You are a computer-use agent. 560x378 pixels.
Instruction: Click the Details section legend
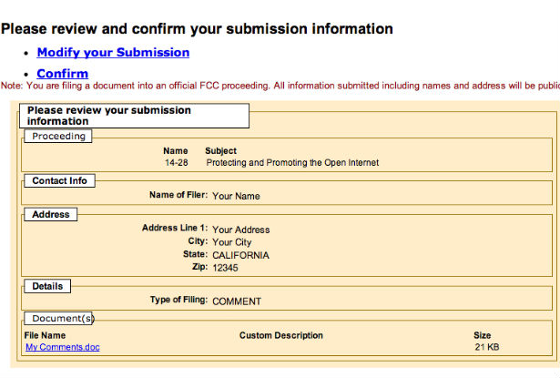point(47,286)
